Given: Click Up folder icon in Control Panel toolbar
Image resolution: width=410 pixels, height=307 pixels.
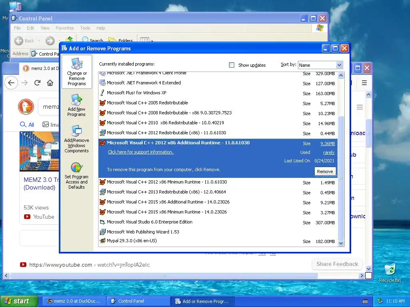Looking at the screenshot, I should coord(69,40).
